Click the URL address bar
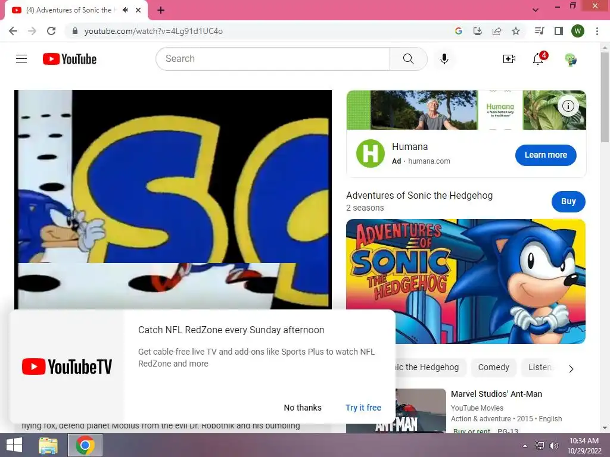Image resolution: width=610 pixels, height=457 pixels. [x=262, y=31]
